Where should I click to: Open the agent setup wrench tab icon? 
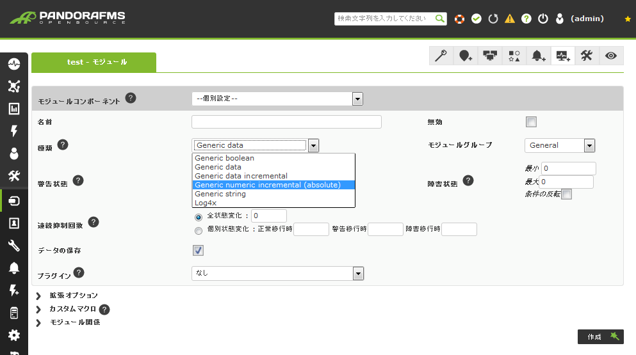tap(441, 56)
